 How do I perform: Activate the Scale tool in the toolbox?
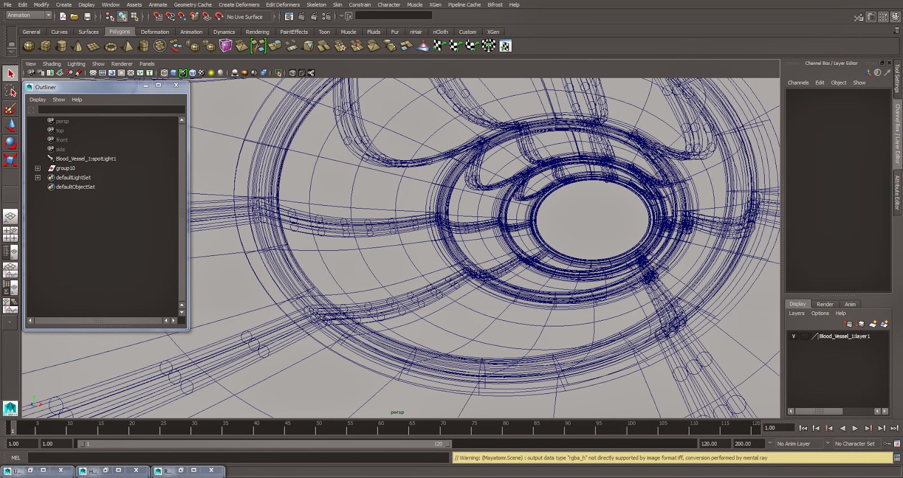tap(10, 160)
